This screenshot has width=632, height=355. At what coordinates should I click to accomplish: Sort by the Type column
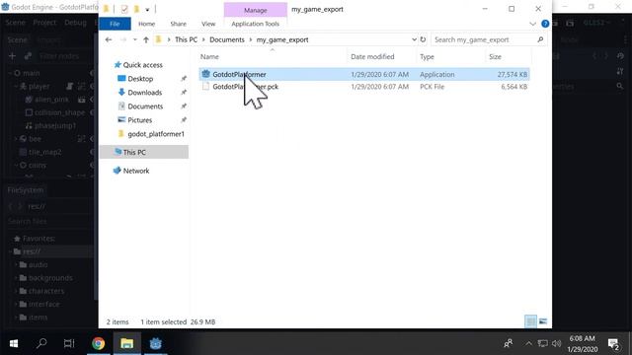coord(427,57)
